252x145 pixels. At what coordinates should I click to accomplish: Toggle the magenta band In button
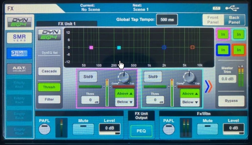(223, 34)
